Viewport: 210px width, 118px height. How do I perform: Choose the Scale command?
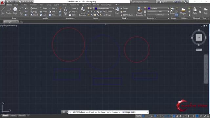[x=43, y=15]
